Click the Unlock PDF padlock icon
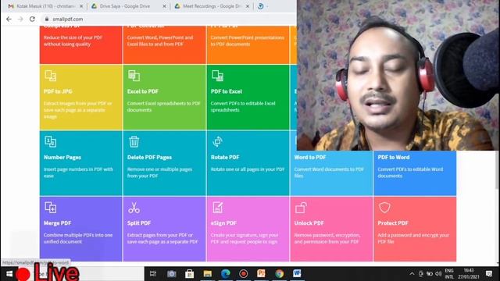Image resolution: width=500 pixels, height=281 pixels. pos(301,208)
